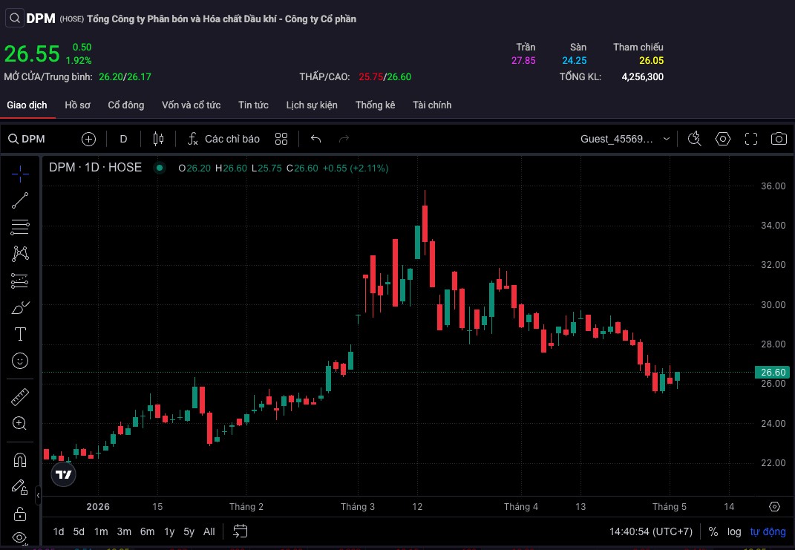Open indicator templates grid icon
Viewport: 795px width, 550px height.
[281, 139]
